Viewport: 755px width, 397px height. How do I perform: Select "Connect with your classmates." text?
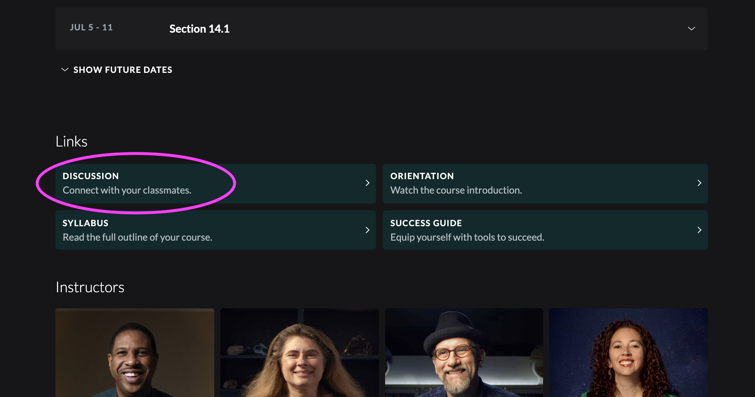pos(127,190)
